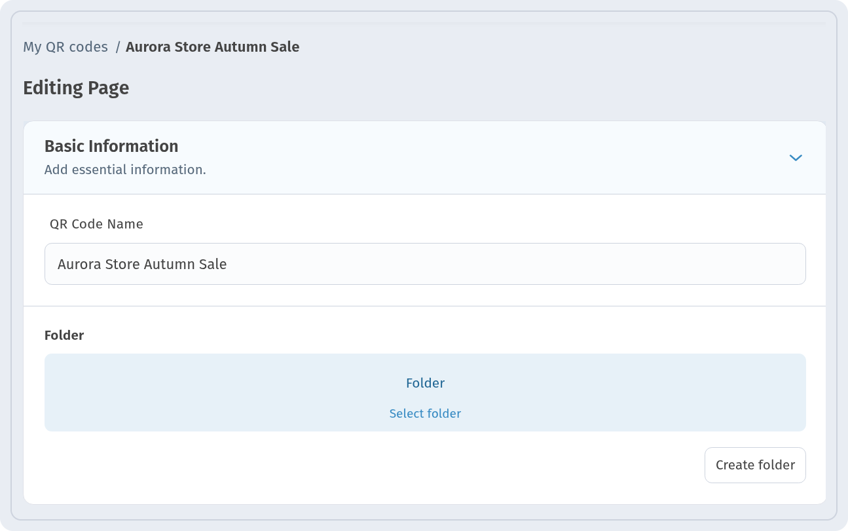This screenshot has width=848, height=531.
Task: Click the Aurora Store Autumn Sale breadcrumb
Action: click(213, 47)
